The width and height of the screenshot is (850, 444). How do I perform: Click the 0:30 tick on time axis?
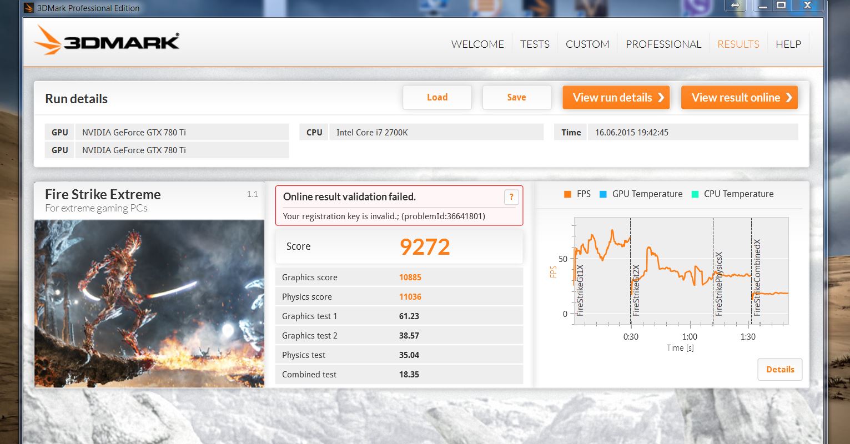(631, 337)
